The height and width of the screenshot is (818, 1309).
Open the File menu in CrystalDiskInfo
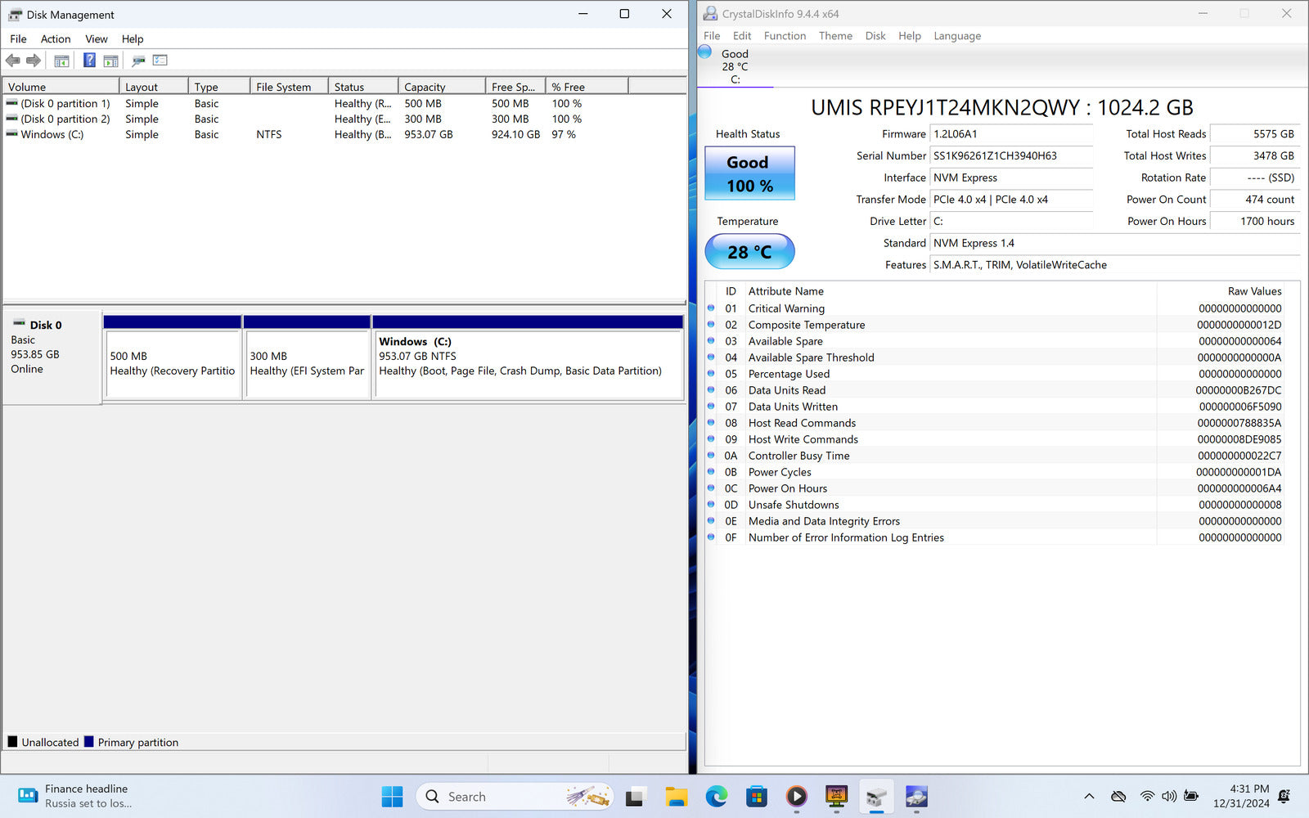[712, 36]
